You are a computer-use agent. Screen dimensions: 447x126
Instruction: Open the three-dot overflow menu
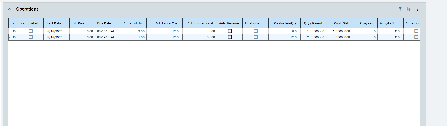[418, 9]
